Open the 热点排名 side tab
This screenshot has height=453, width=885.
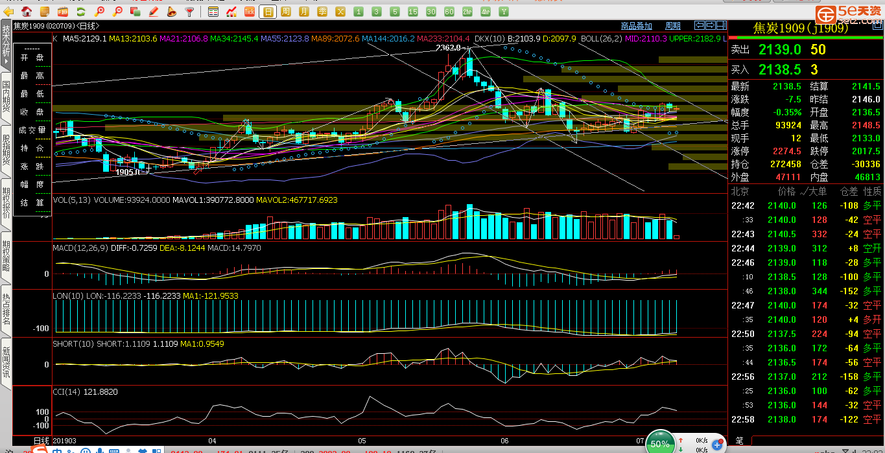(6, 310)
